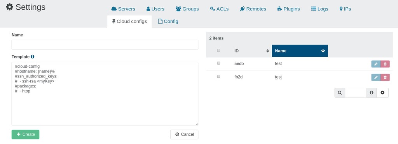Focus the Name input field
The image size is (398, 144).
tap(105, 45)
